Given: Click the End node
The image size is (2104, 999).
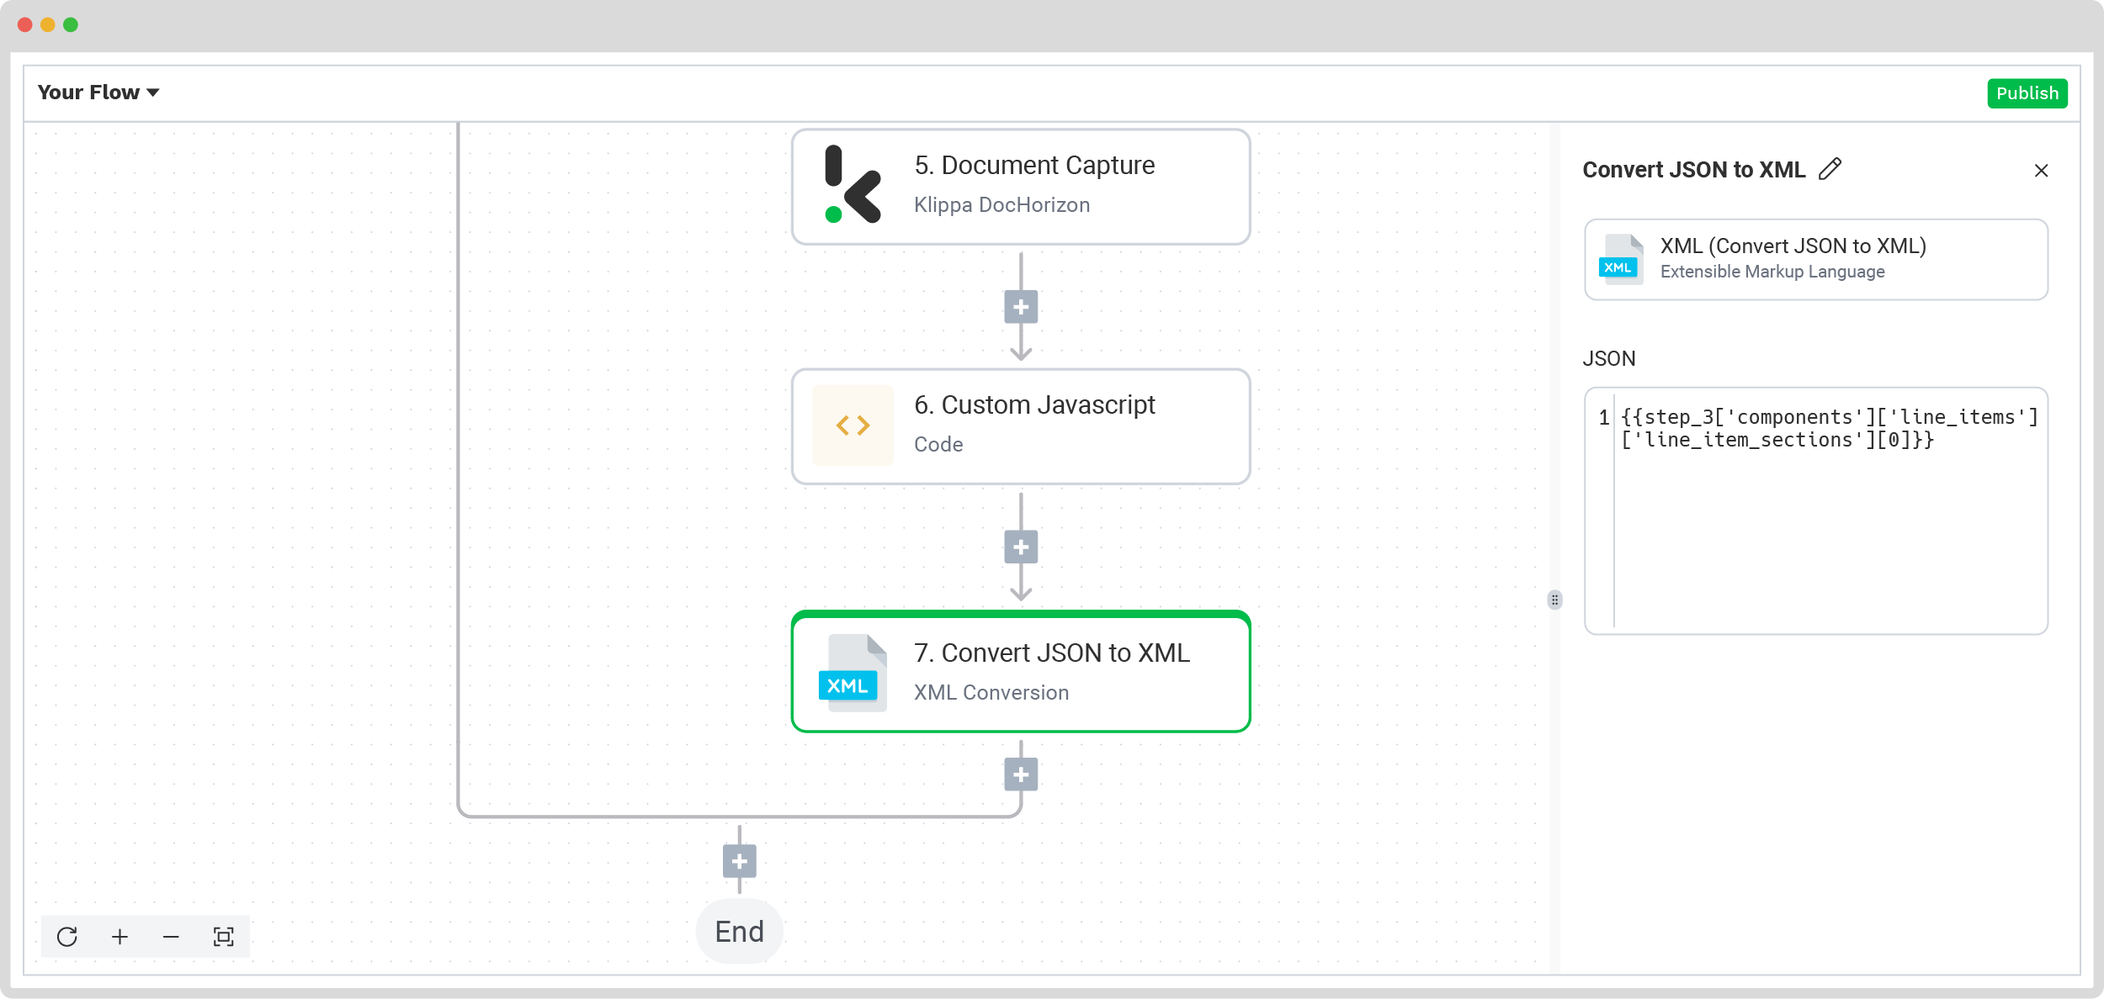Looking at the screenshot, I should (740, 932).
